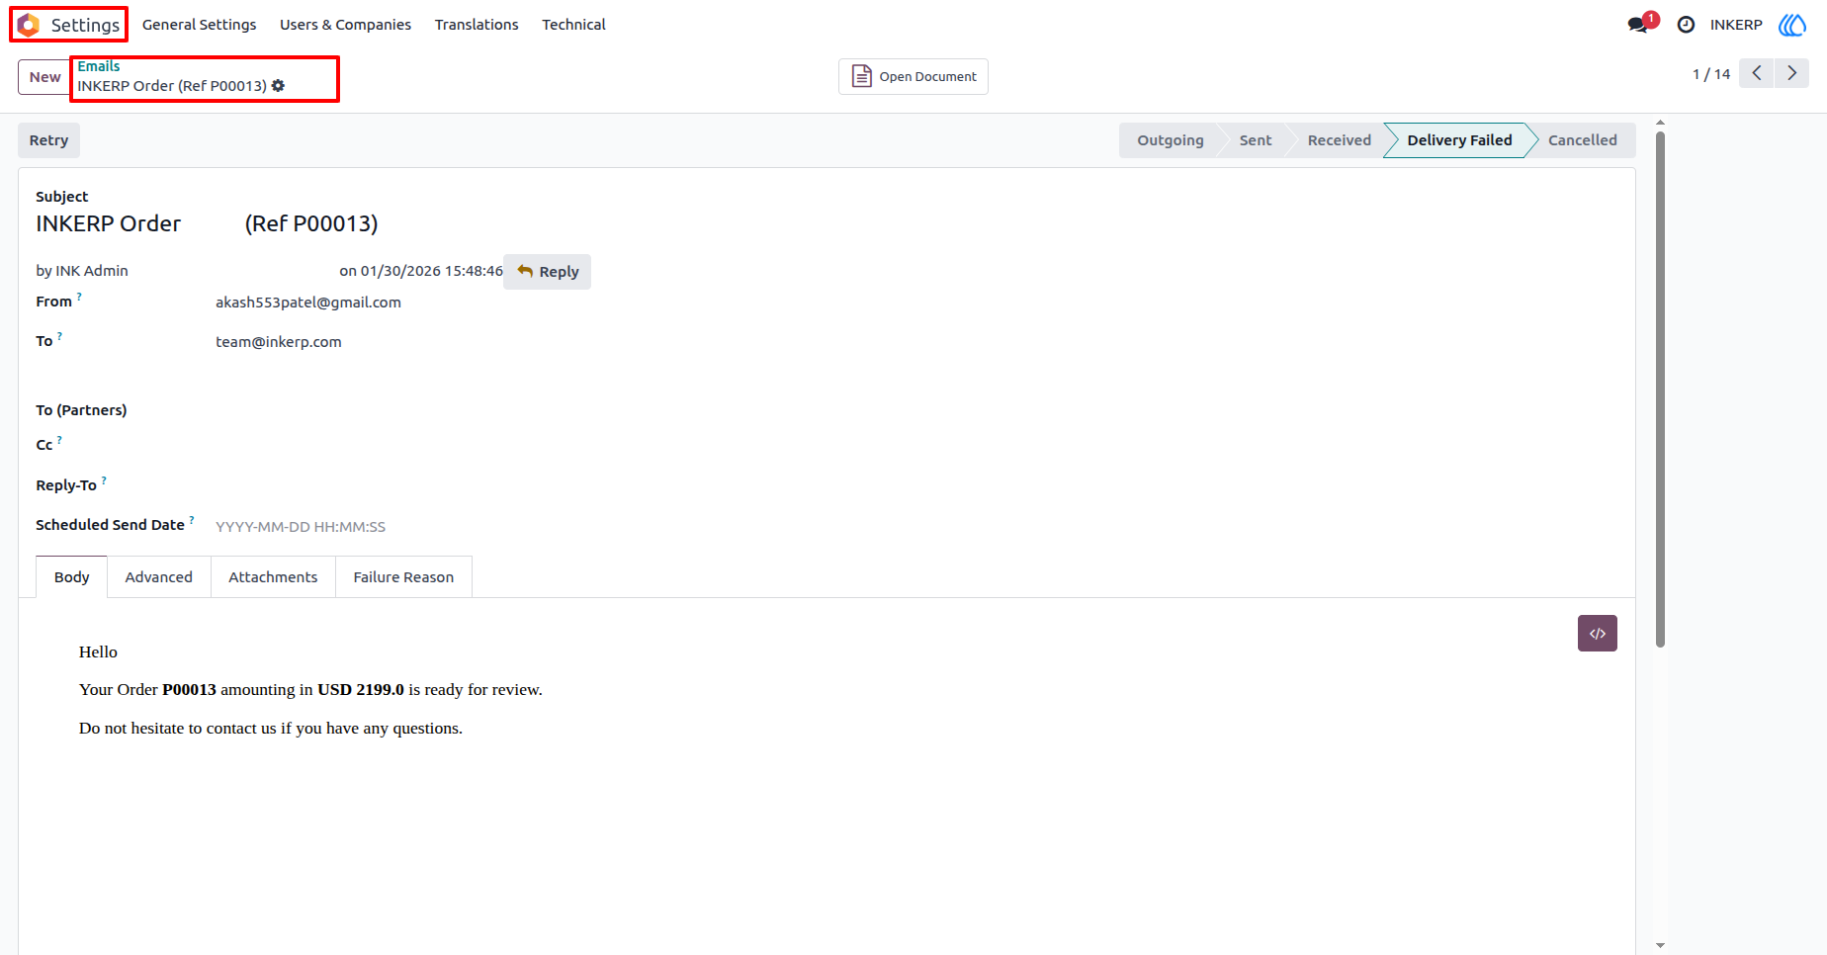Viewport: 1827px width, 955px height.
Task: Click the Open Document button
Action: click(913, 76)
